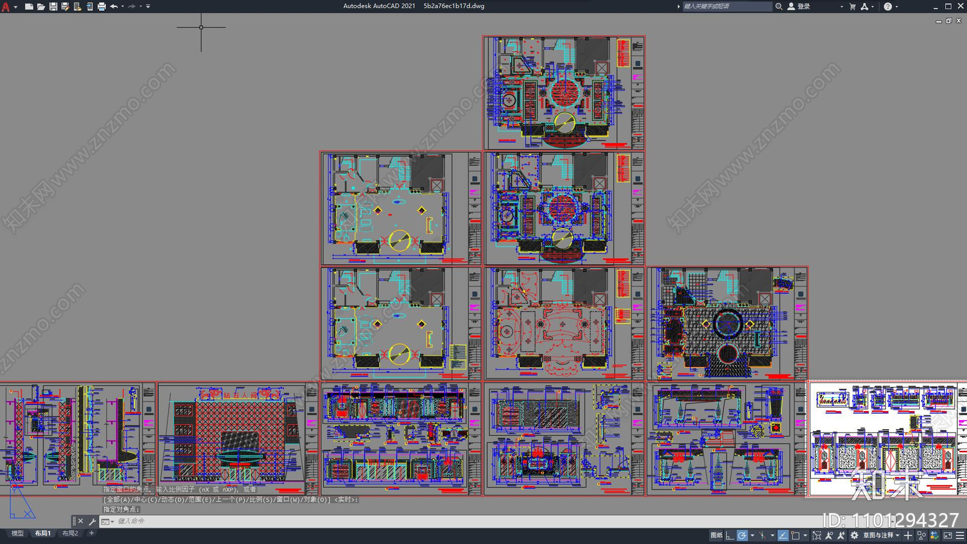Undo the last action
The height and width of the screenshot is (544, 967).
pyautogui.click(x=114, y=7)
